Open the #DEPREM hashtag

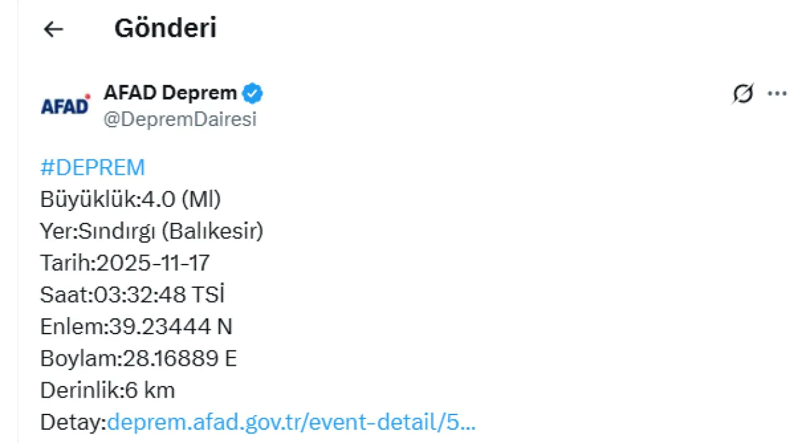(x=92, y=168)
